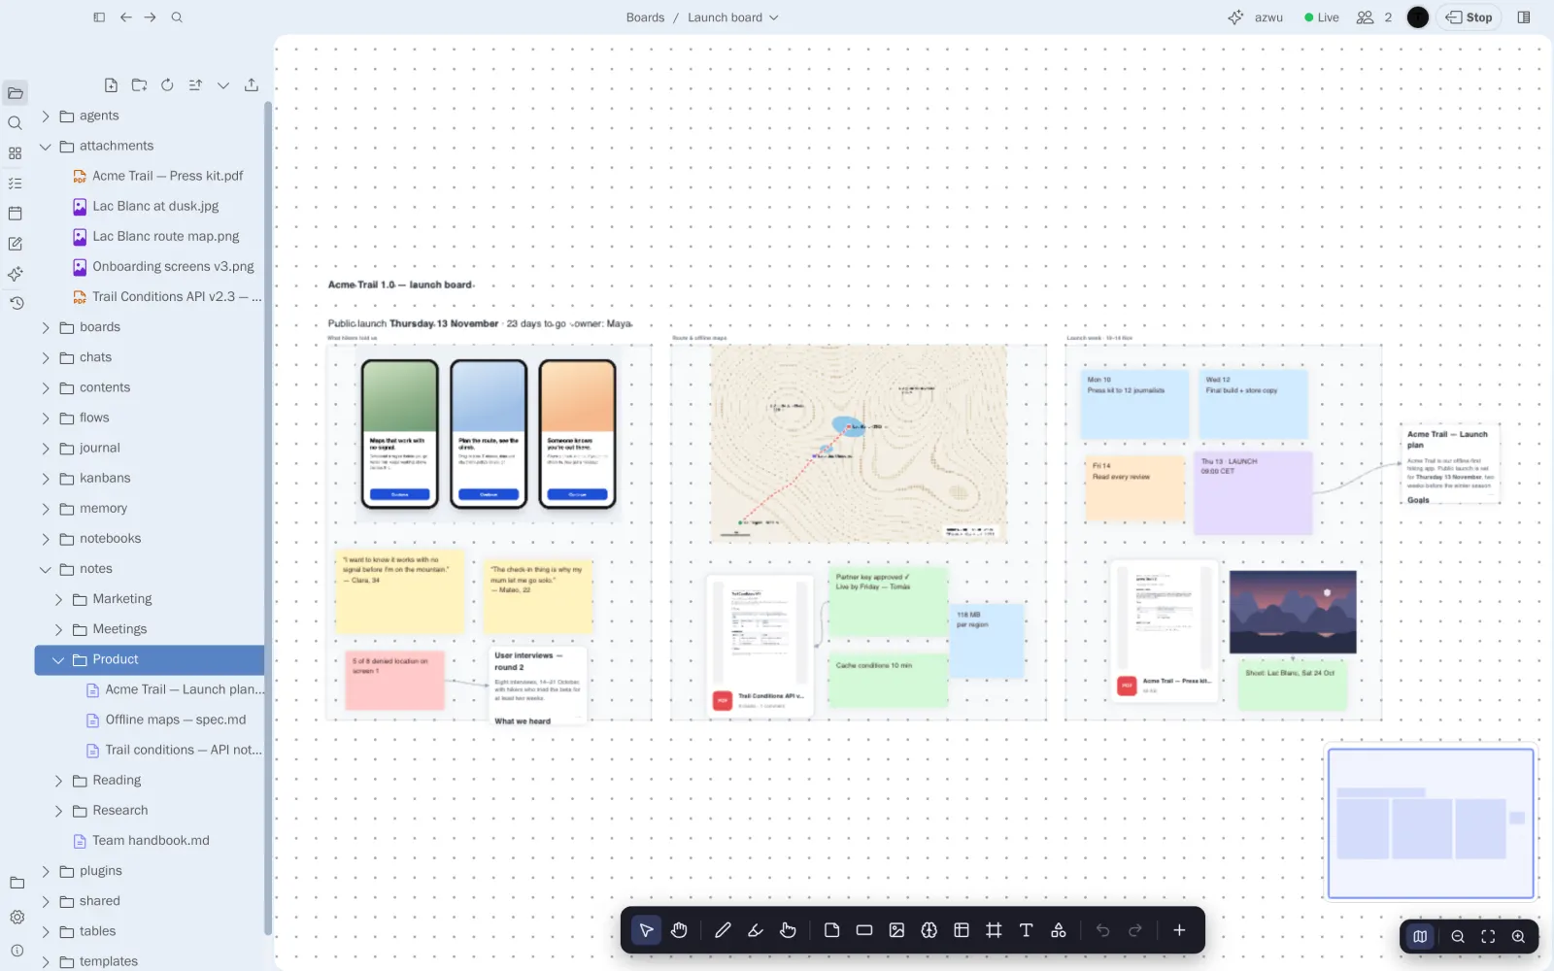The height and width of the screenshot is (971, 1554).
Task: Choose the text tool
Action: (x=1026, y=930)
